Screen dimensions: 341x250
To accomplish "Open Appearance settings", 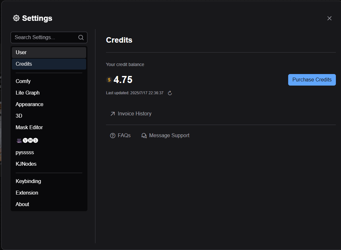I will click(29, 104).
